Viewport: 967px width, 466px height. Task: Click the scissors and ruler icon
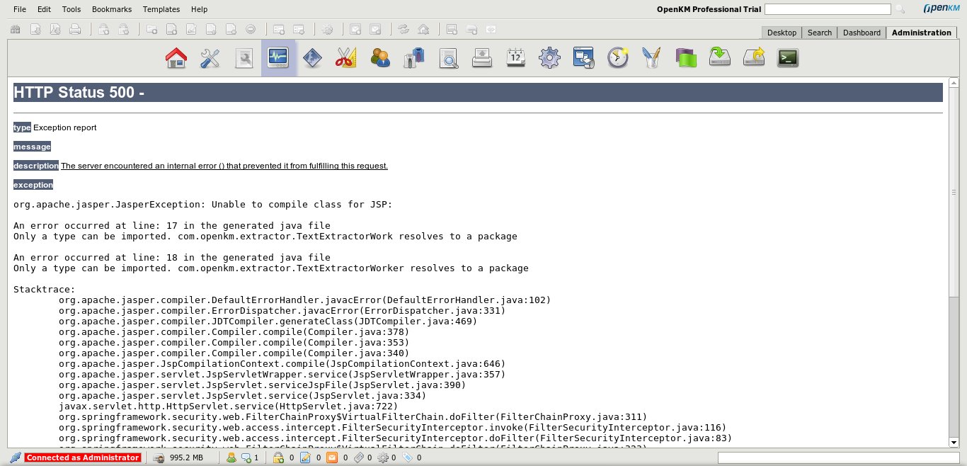pyautogui.click(x=345, y=58)
